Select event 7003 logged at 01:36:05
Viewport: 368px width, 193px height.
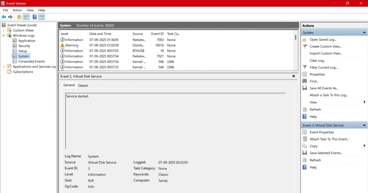point(176,40)
